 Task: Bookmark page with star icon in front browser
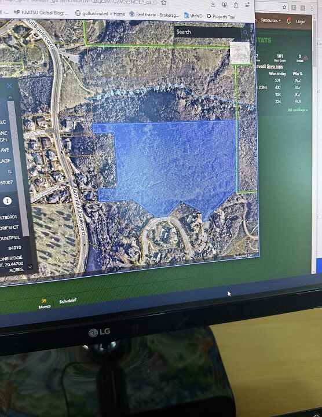[164, 3]
